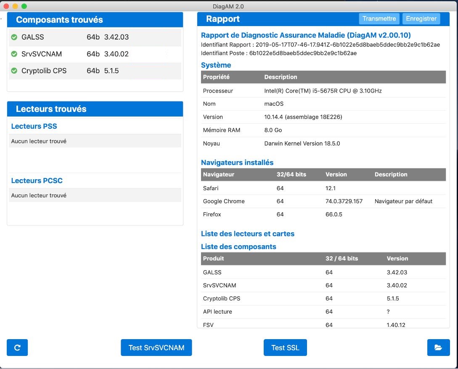Click GALSS green check status icon

pyautogui.click(x=14, y=37)
